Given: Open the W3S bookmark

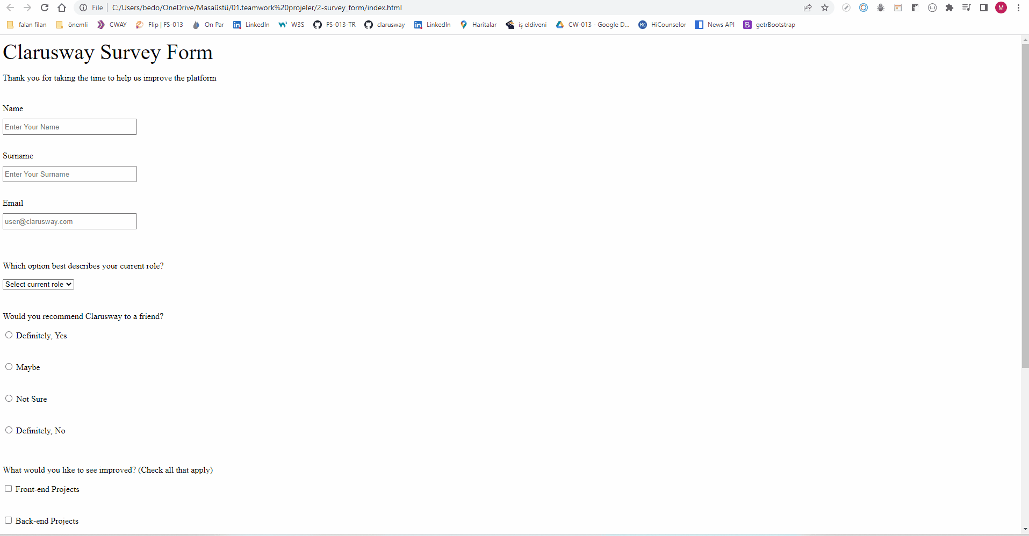Looking at the screenshot, I should click(291, 25).
